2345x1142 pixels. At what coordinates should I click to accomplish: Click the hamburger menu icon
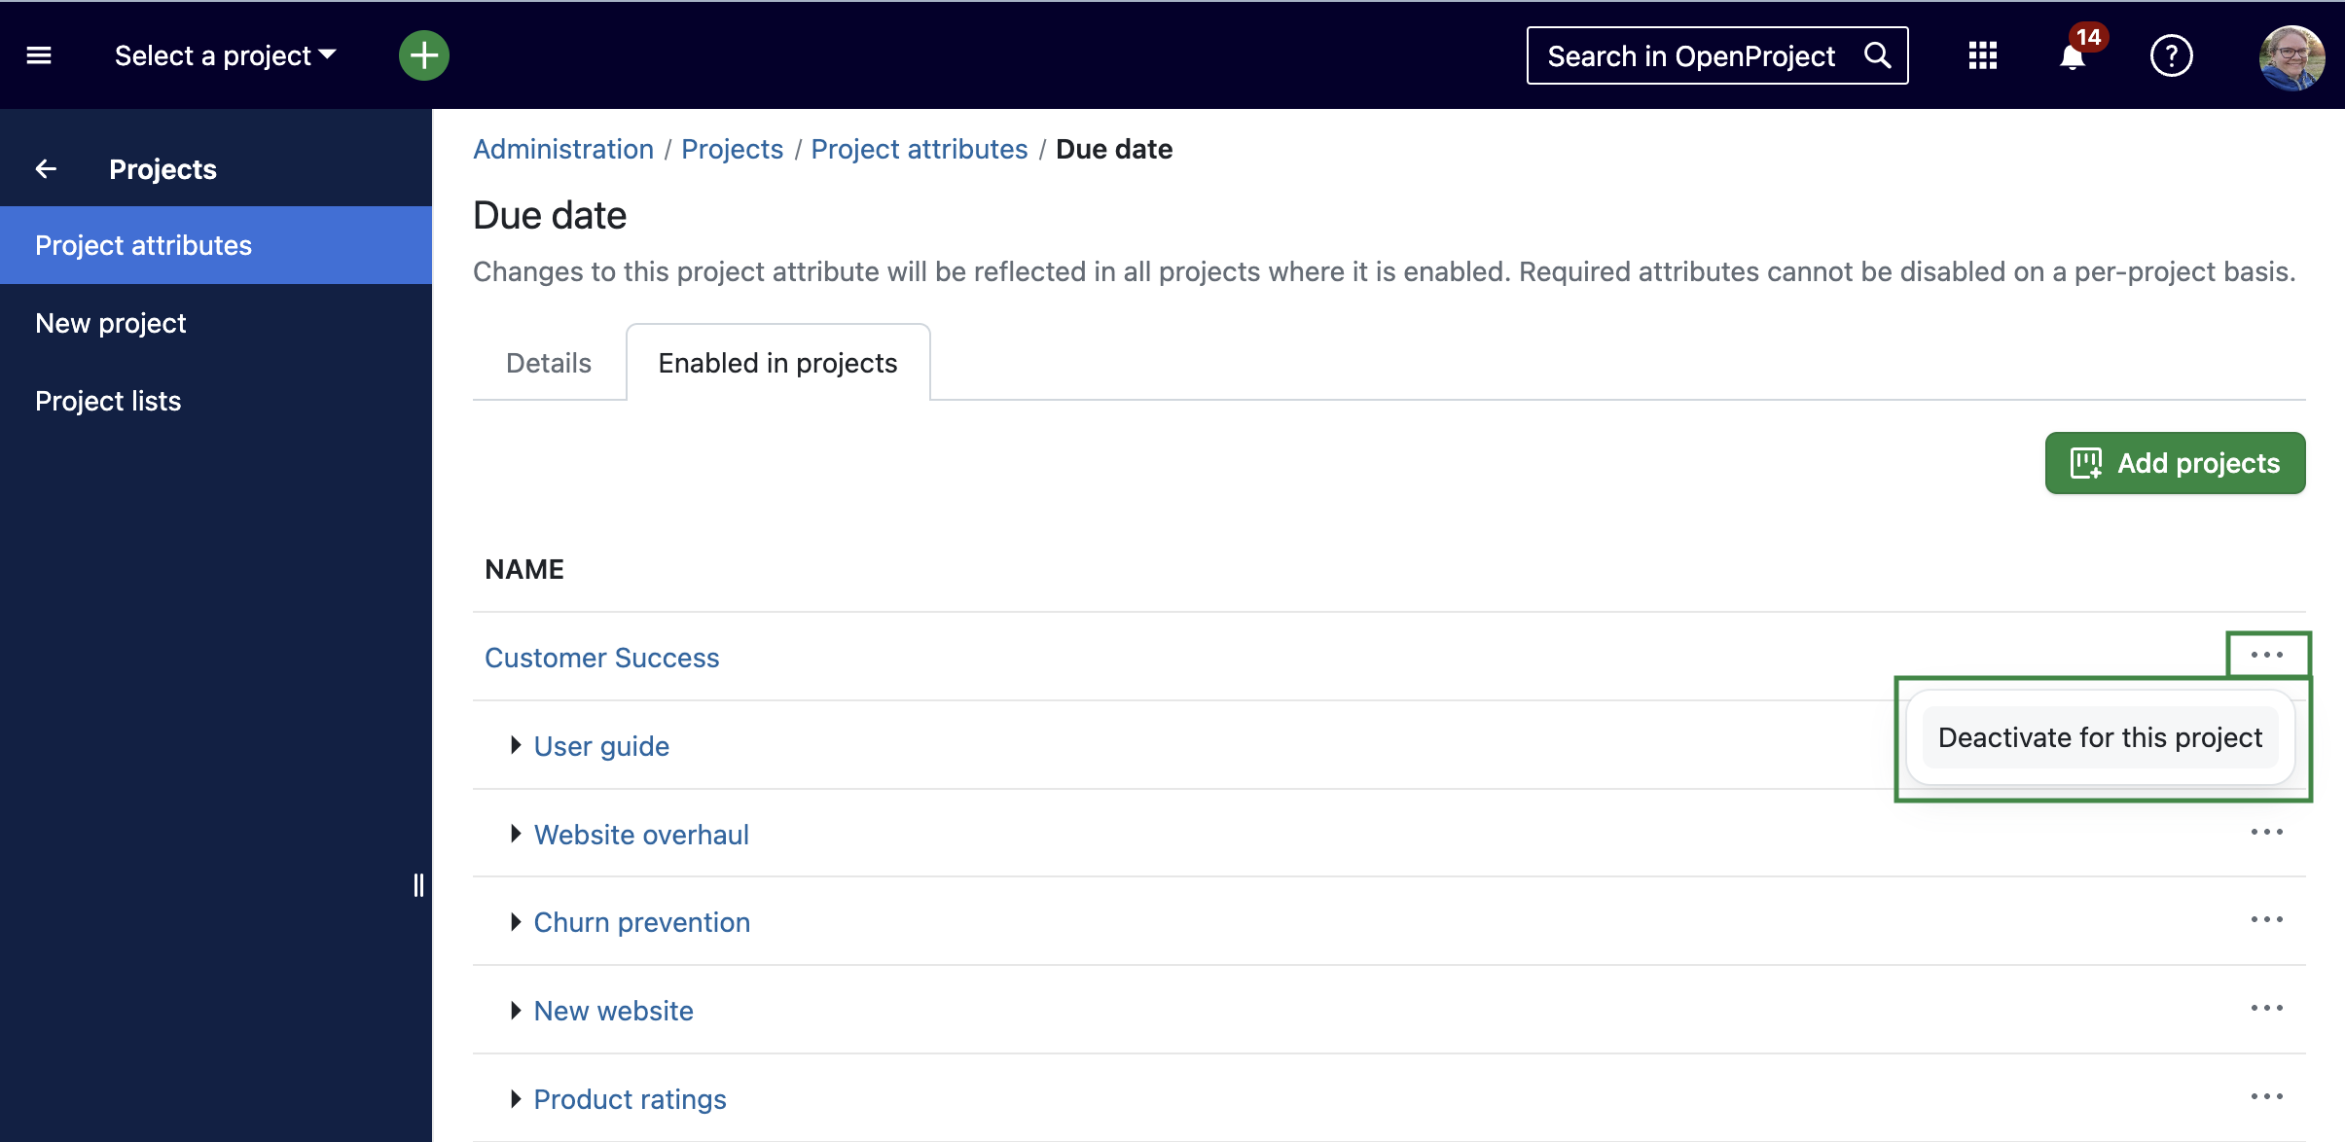click(x=39, y=55)
